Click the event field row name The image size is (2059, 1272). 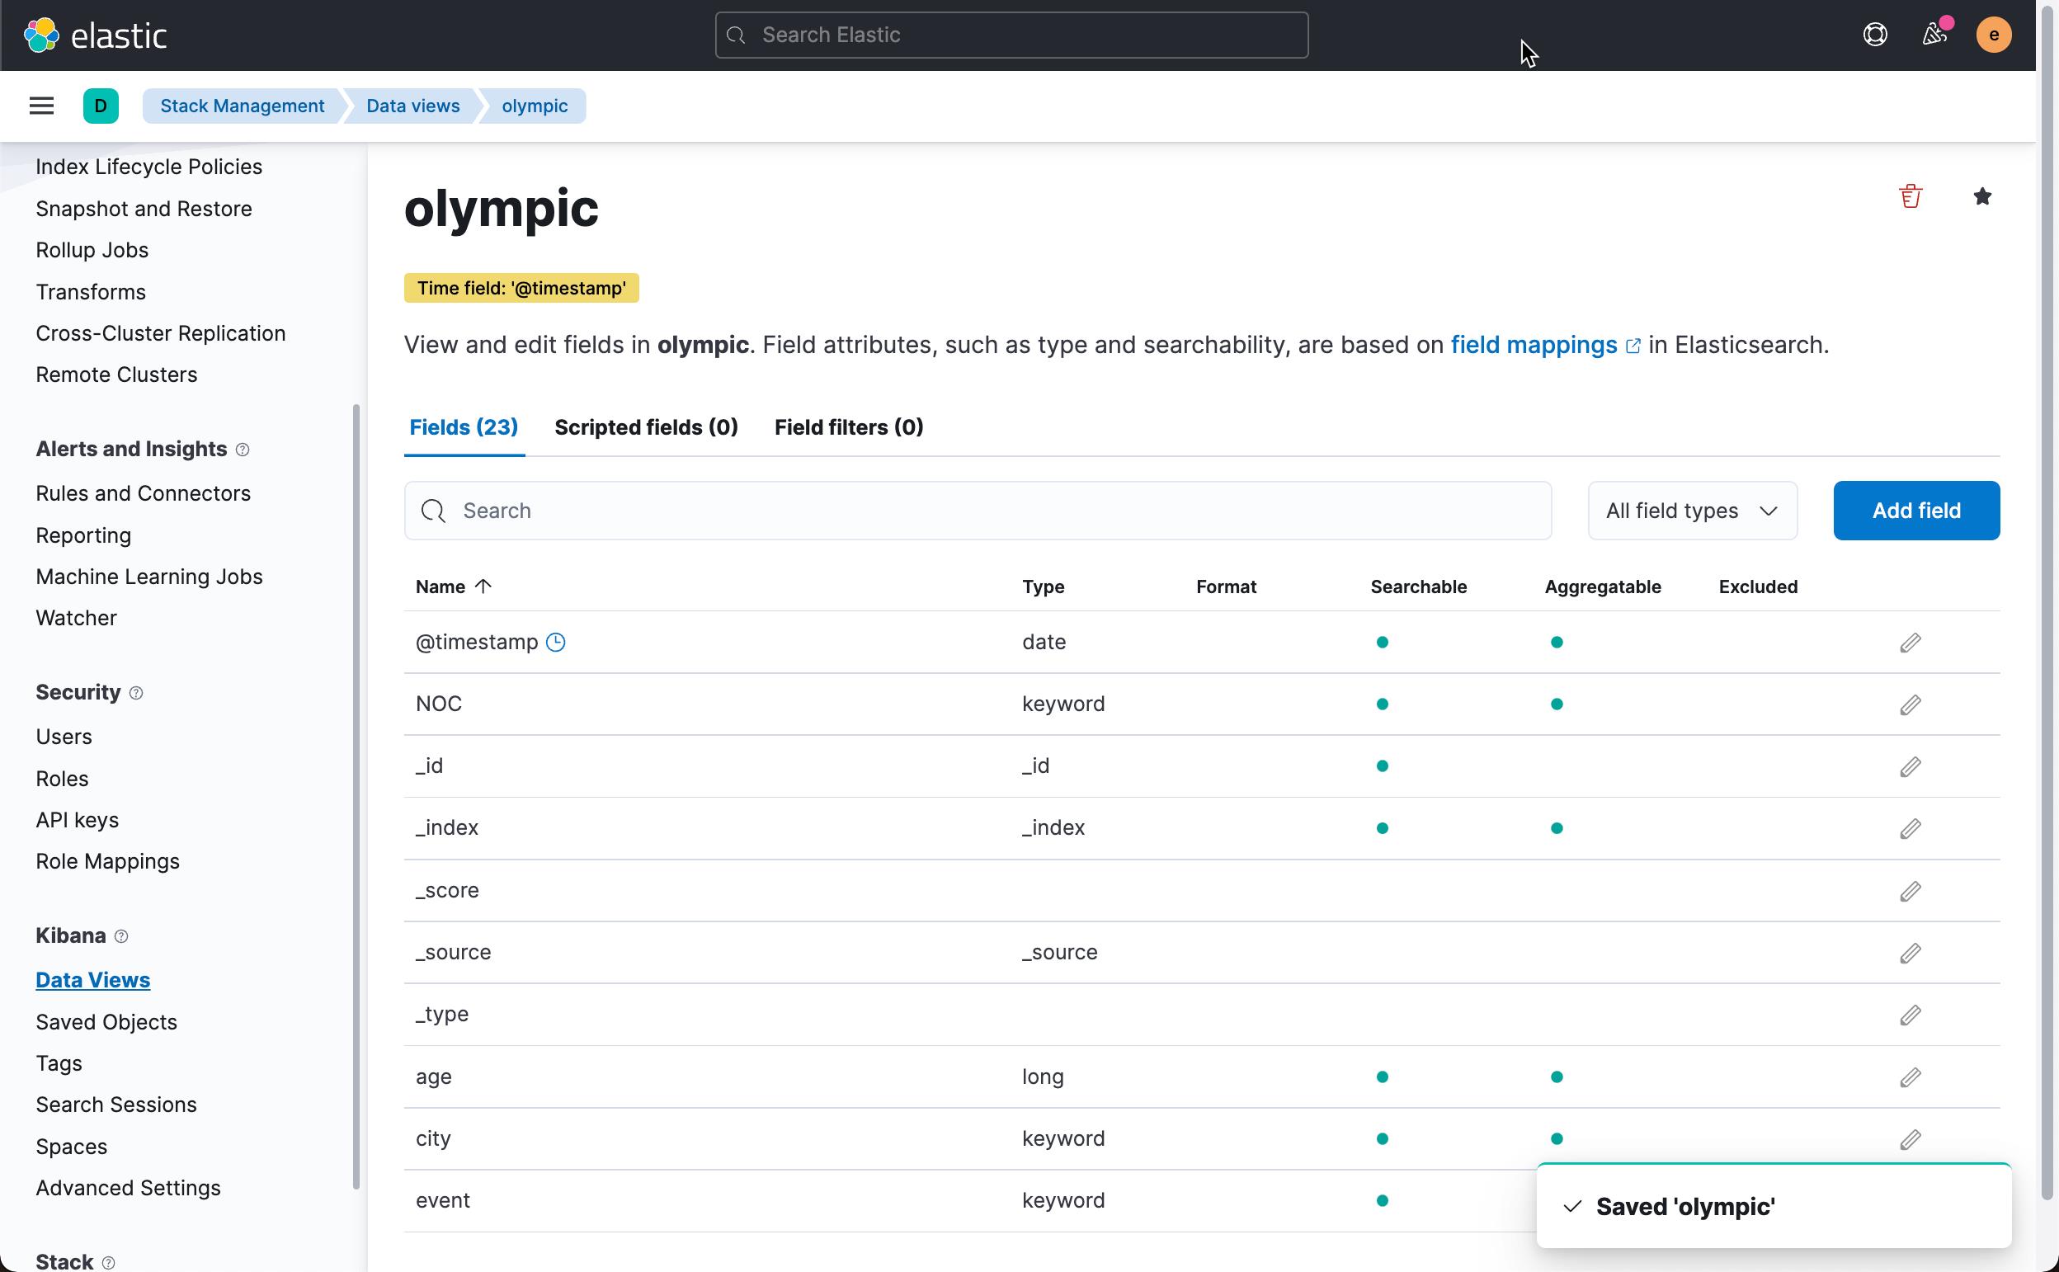(x=442, y=1200)
